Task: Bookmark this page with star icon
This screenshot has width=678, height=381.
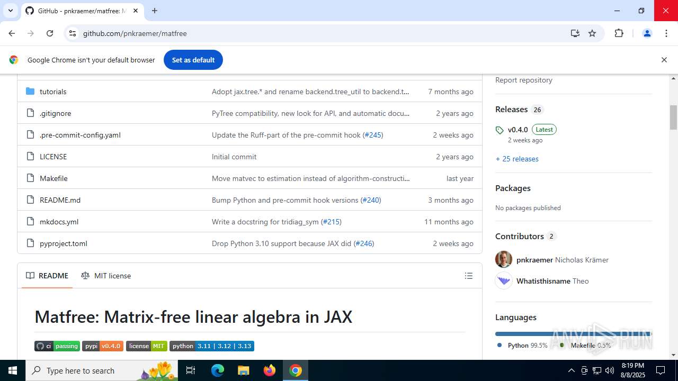Action: (x=592, y=33)
